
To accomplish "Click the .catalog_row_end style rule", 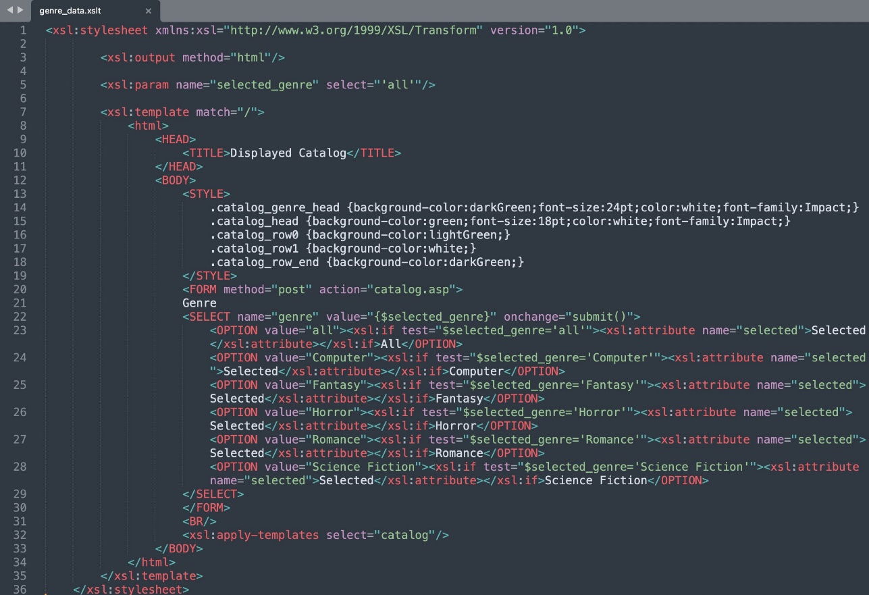I will click(x=367, y=262).
